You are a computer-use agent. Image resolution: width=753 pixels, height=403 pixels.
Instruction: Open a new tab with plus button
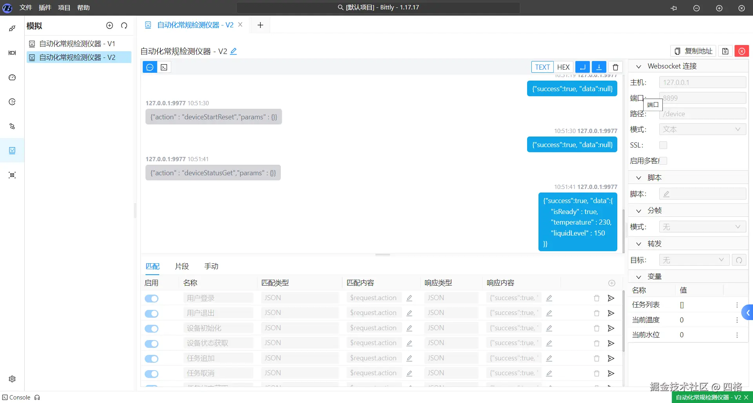[x=260, y=25]
